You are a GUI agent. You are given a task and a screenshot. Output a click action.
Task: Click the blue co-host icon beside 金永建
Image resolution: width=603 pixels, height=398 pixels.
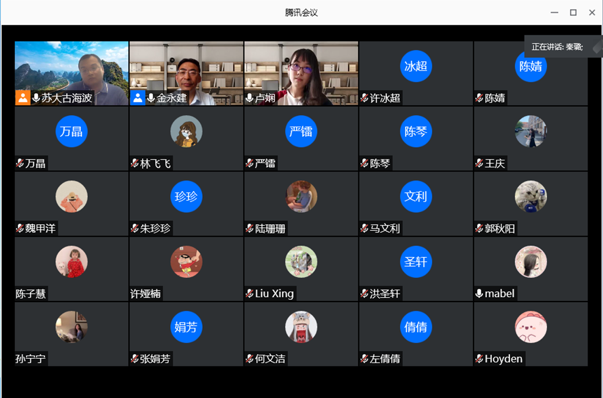coord(137,98)
